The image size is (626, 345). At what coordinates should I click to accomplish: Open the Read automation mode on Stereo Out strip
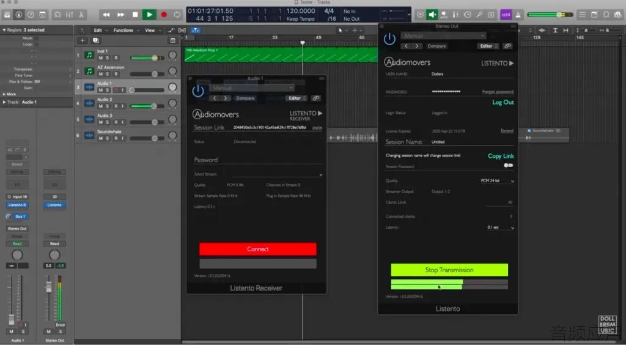coord(54,243)
